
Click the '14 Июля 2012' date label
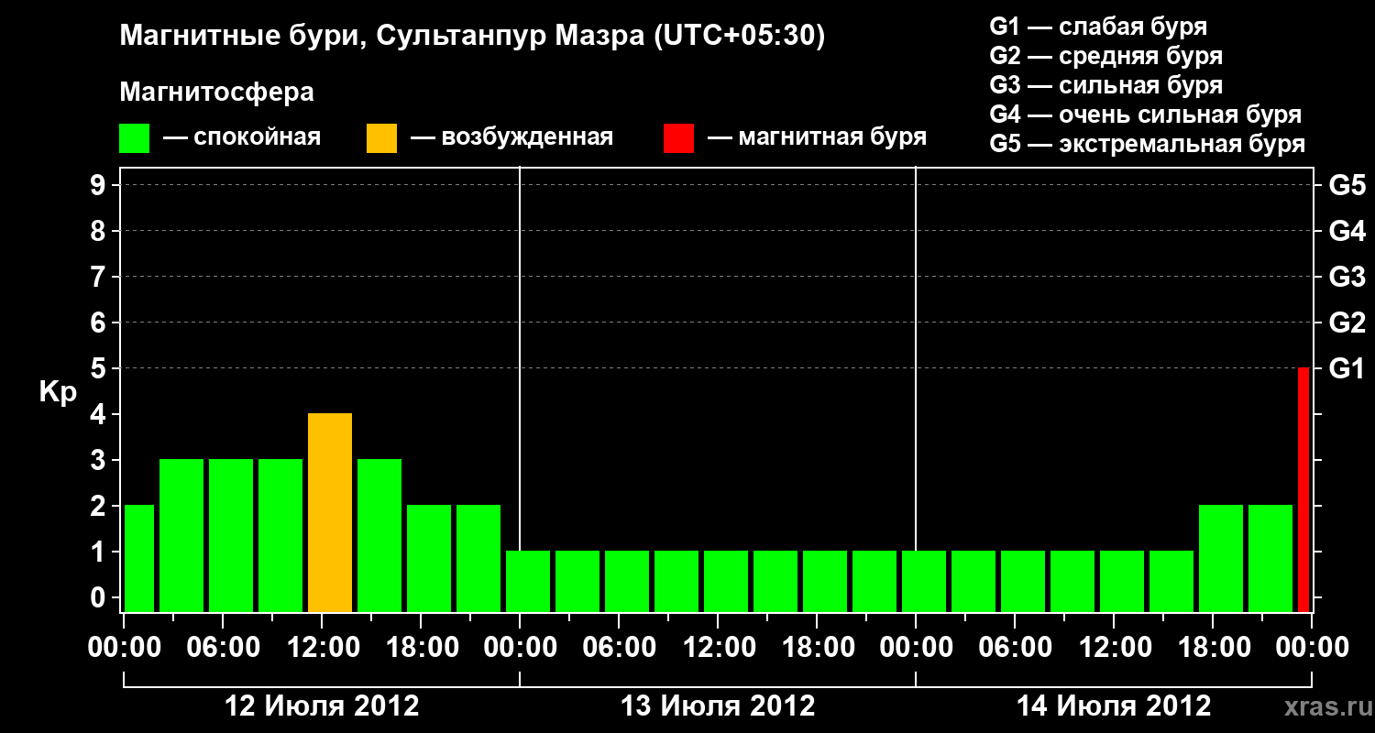(1114, 706)
